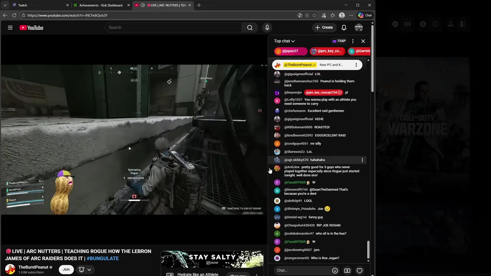Open TheBurntPeanut channel avatar
This screenshot has height=276, width=491.
click(10, 269)
